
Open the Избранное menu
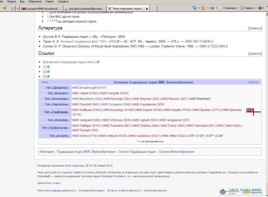35,2
